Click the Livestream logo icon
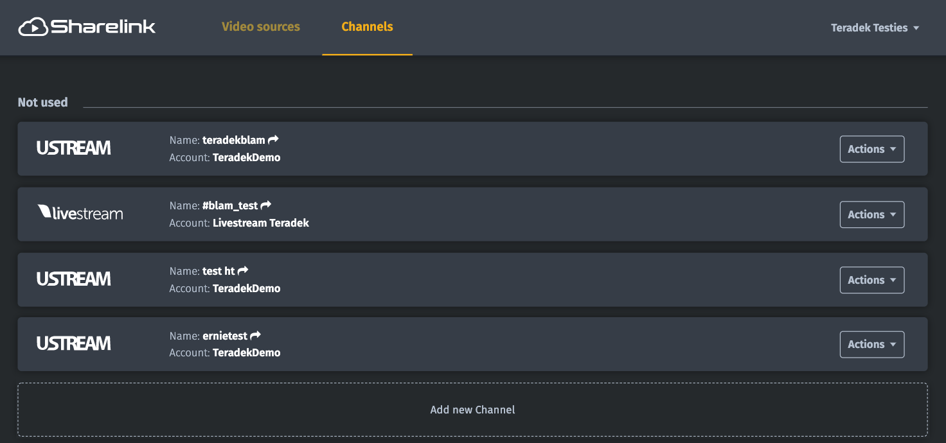The width and height of the screenshot is (946, 443). tap(80, 213)
